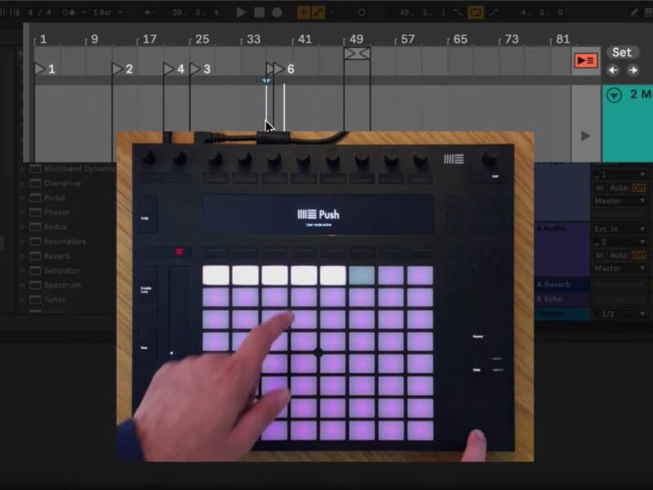This screenshot has width=653, height=490.
Task: Toggle the Punch-Out switch
Action: (x=494, y=12)
